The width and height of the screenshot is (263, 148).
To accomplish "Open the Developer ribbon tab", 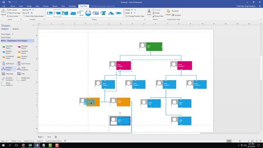I will 72,6.
